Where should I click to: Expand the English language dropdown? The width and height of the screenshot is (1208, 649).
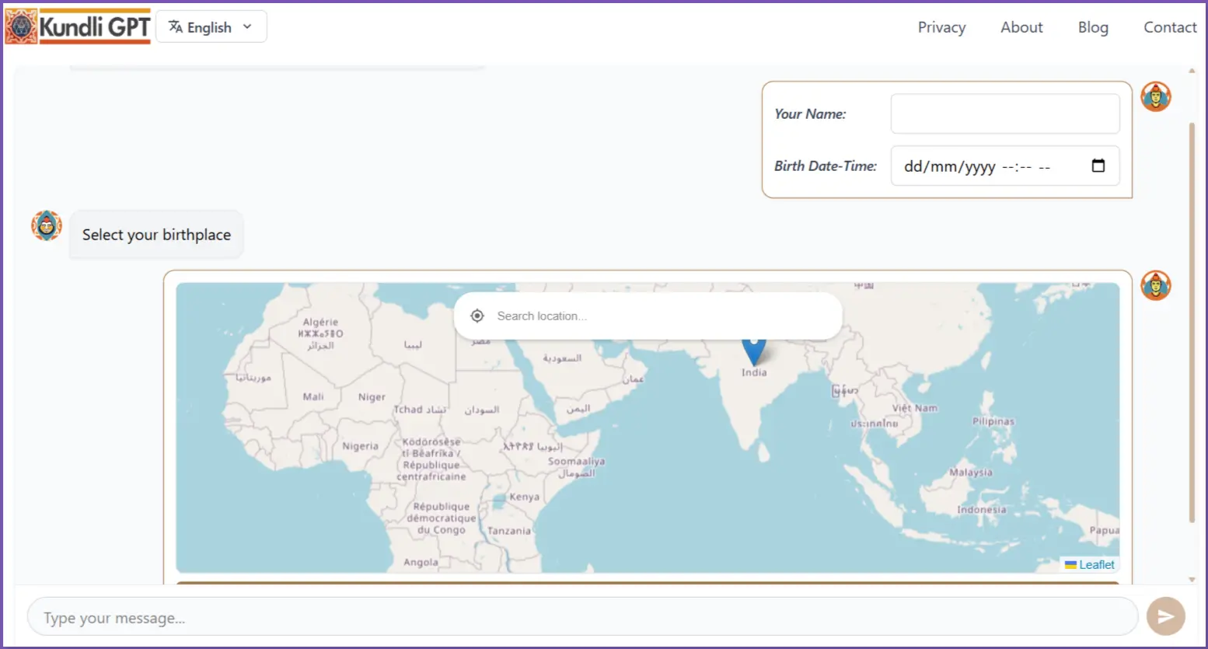pyautogui.click(x=211, y=27)
